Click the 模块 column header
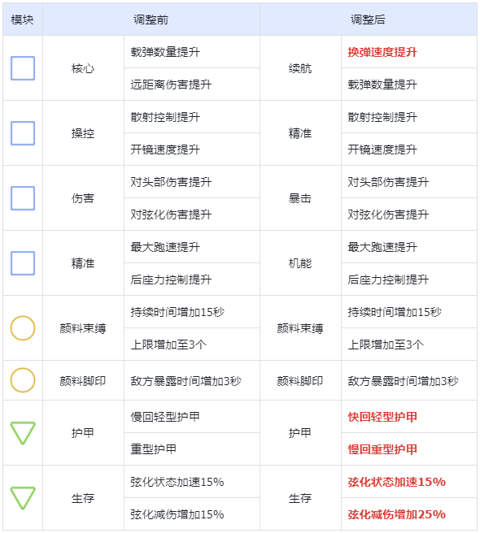Viewport: 480px width, 533px height. [x=23, y=19]
